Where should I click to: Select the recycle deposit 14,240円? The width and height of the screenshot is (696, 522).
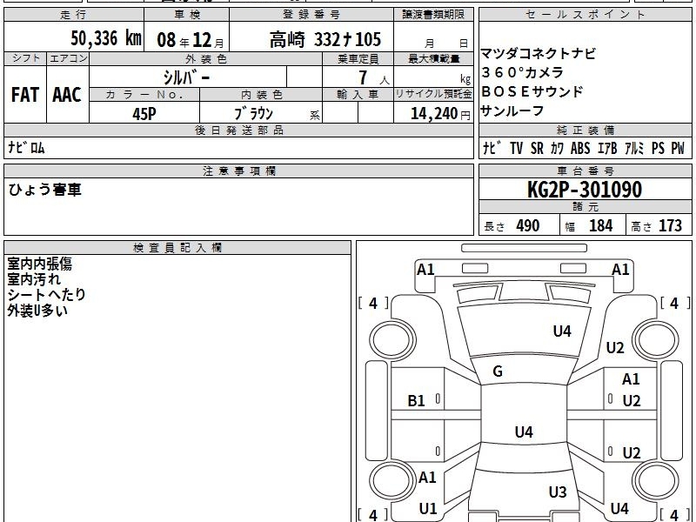pyautogui.click(x=440, y=114)
